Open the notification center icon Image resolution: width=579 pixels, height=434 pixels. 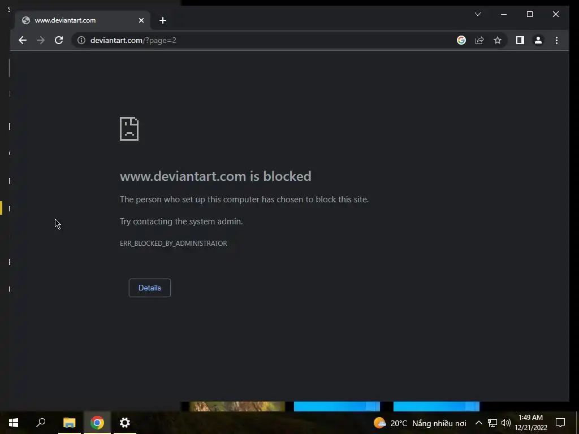click(x=560, y=423)
